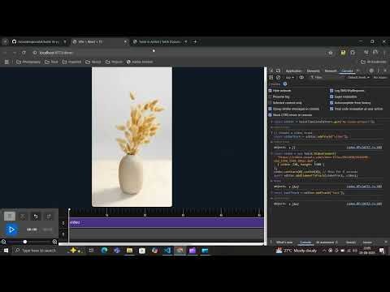
Task: Enable the Preserve log checkbox
Action: [x=270, y=97]
